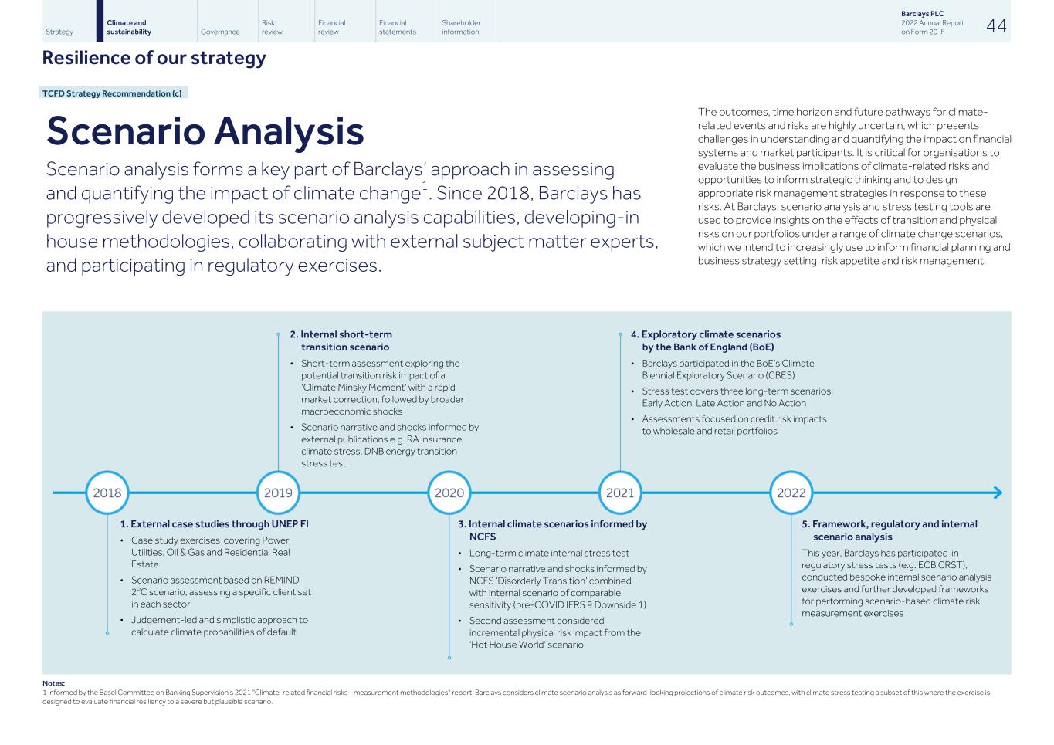Go to the Governance tab
The width and height of the screenshot is (1054, 745).
[x=219, y=32]
